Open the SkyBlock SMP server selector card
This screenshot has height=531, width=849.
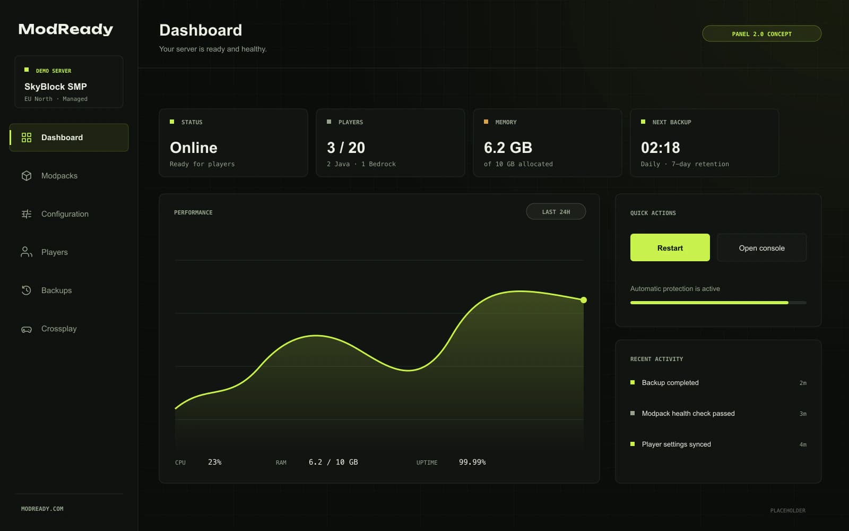69,82
